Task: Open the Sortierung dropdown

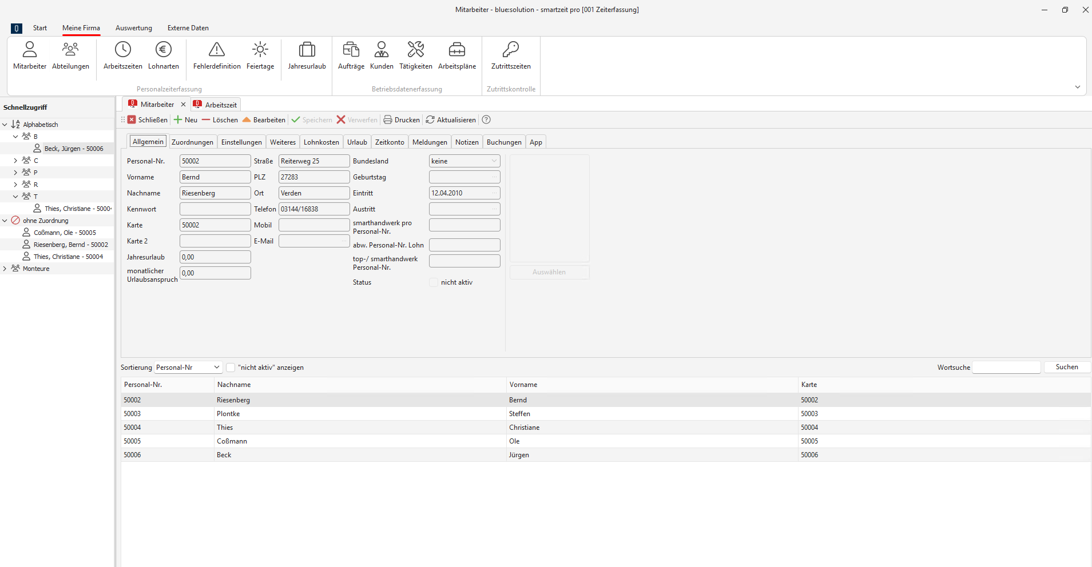Action: [x=217, y=368]
